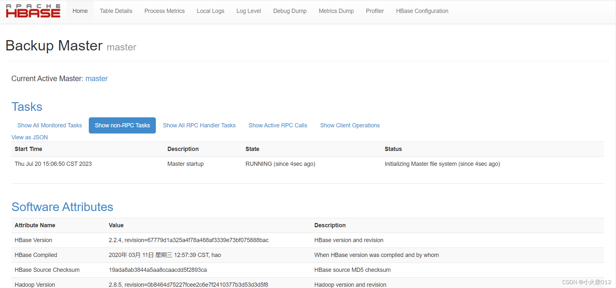Click Value column header
616x288 pixels.
click(116, 225)
